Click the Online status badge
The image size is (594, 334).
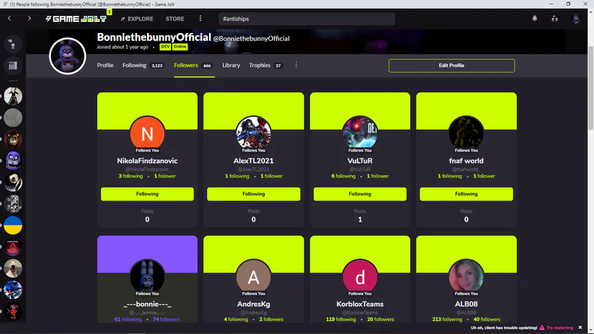(x=180, y=47)
